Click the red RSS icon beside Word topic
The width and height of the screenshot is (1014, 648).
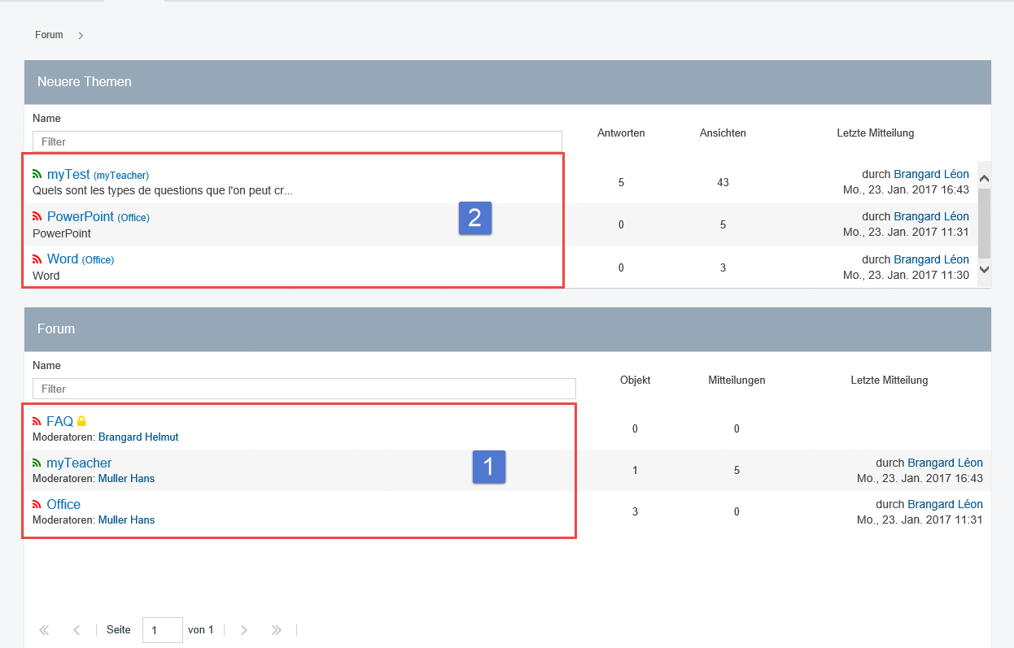pos(37,259)
